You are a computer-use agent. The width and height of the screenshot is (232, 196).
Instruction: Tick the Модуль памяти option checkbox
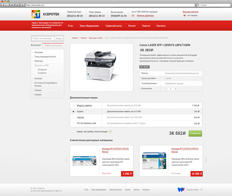pos(73,106)
